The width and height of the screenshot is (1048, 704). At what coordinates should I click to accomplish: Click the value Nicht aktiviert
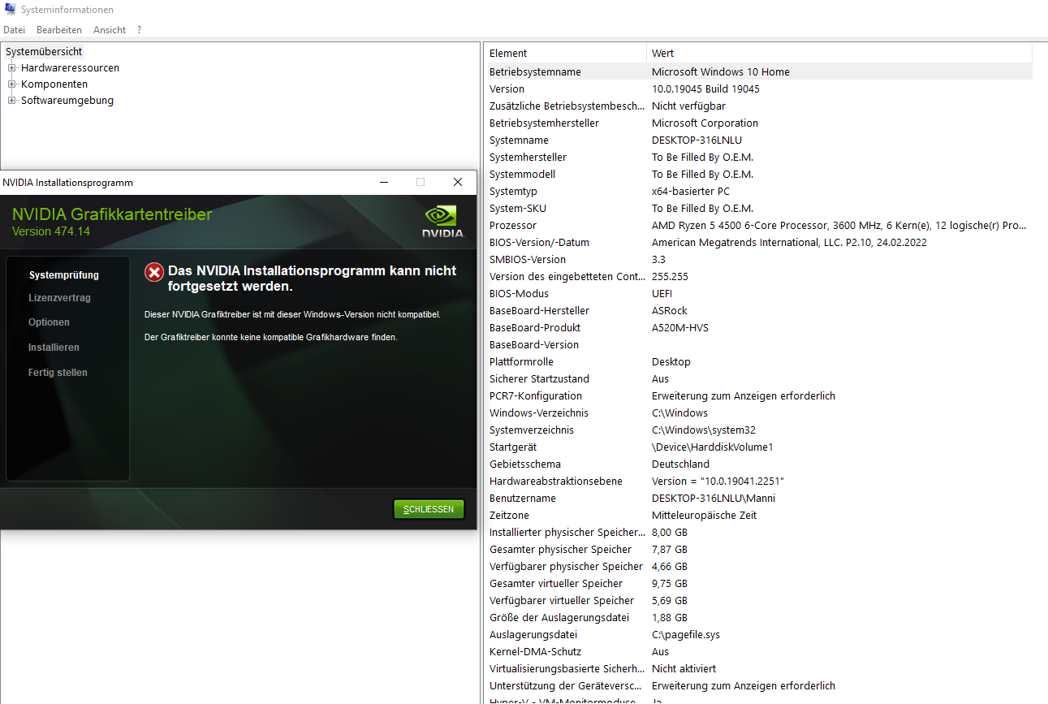684,669
